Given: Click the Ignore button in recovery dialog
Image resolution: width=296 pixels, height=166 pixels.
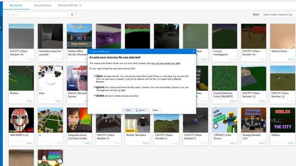Looking at the screenshot, I should 142,110.
